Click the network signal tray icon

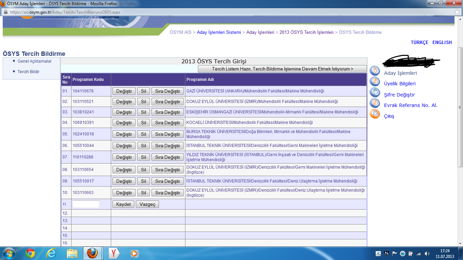point(419,254)
